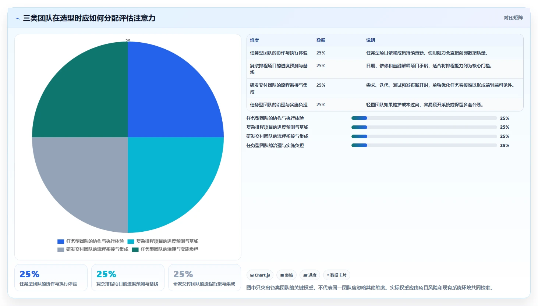The image size is (538, 306).
Task: Click progress bar for 复杂排程项目的进度预测与基线
Action: 424,127
